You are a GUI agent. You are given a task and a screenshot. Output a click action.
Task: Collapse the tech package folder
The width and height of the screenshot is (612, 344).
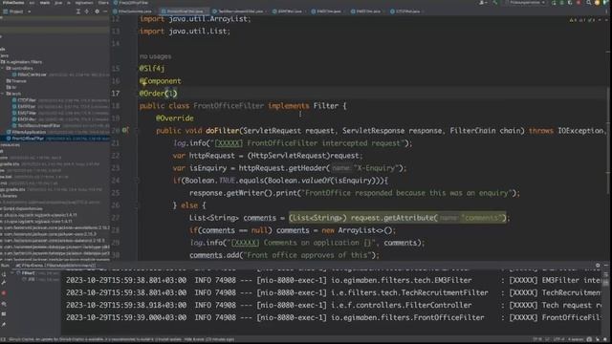pos(3,94)
